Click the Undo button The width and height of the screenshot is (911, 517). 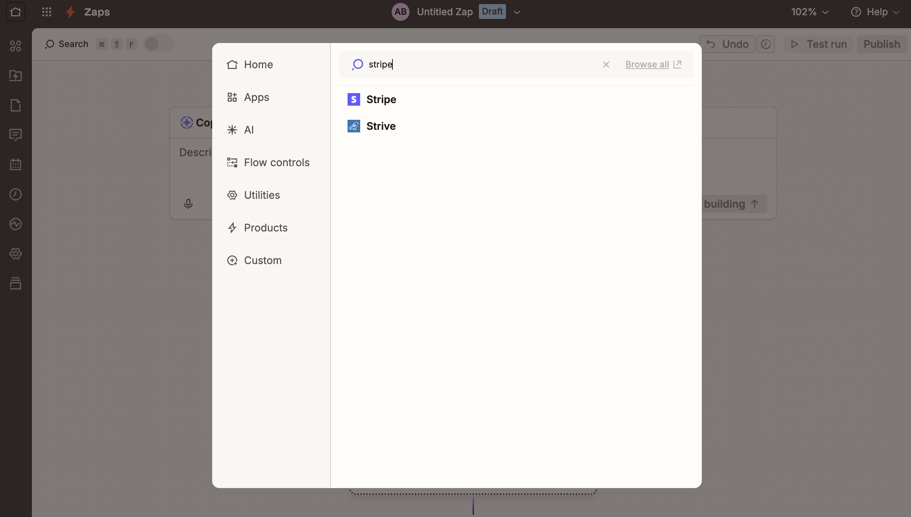tap(727, 44)
